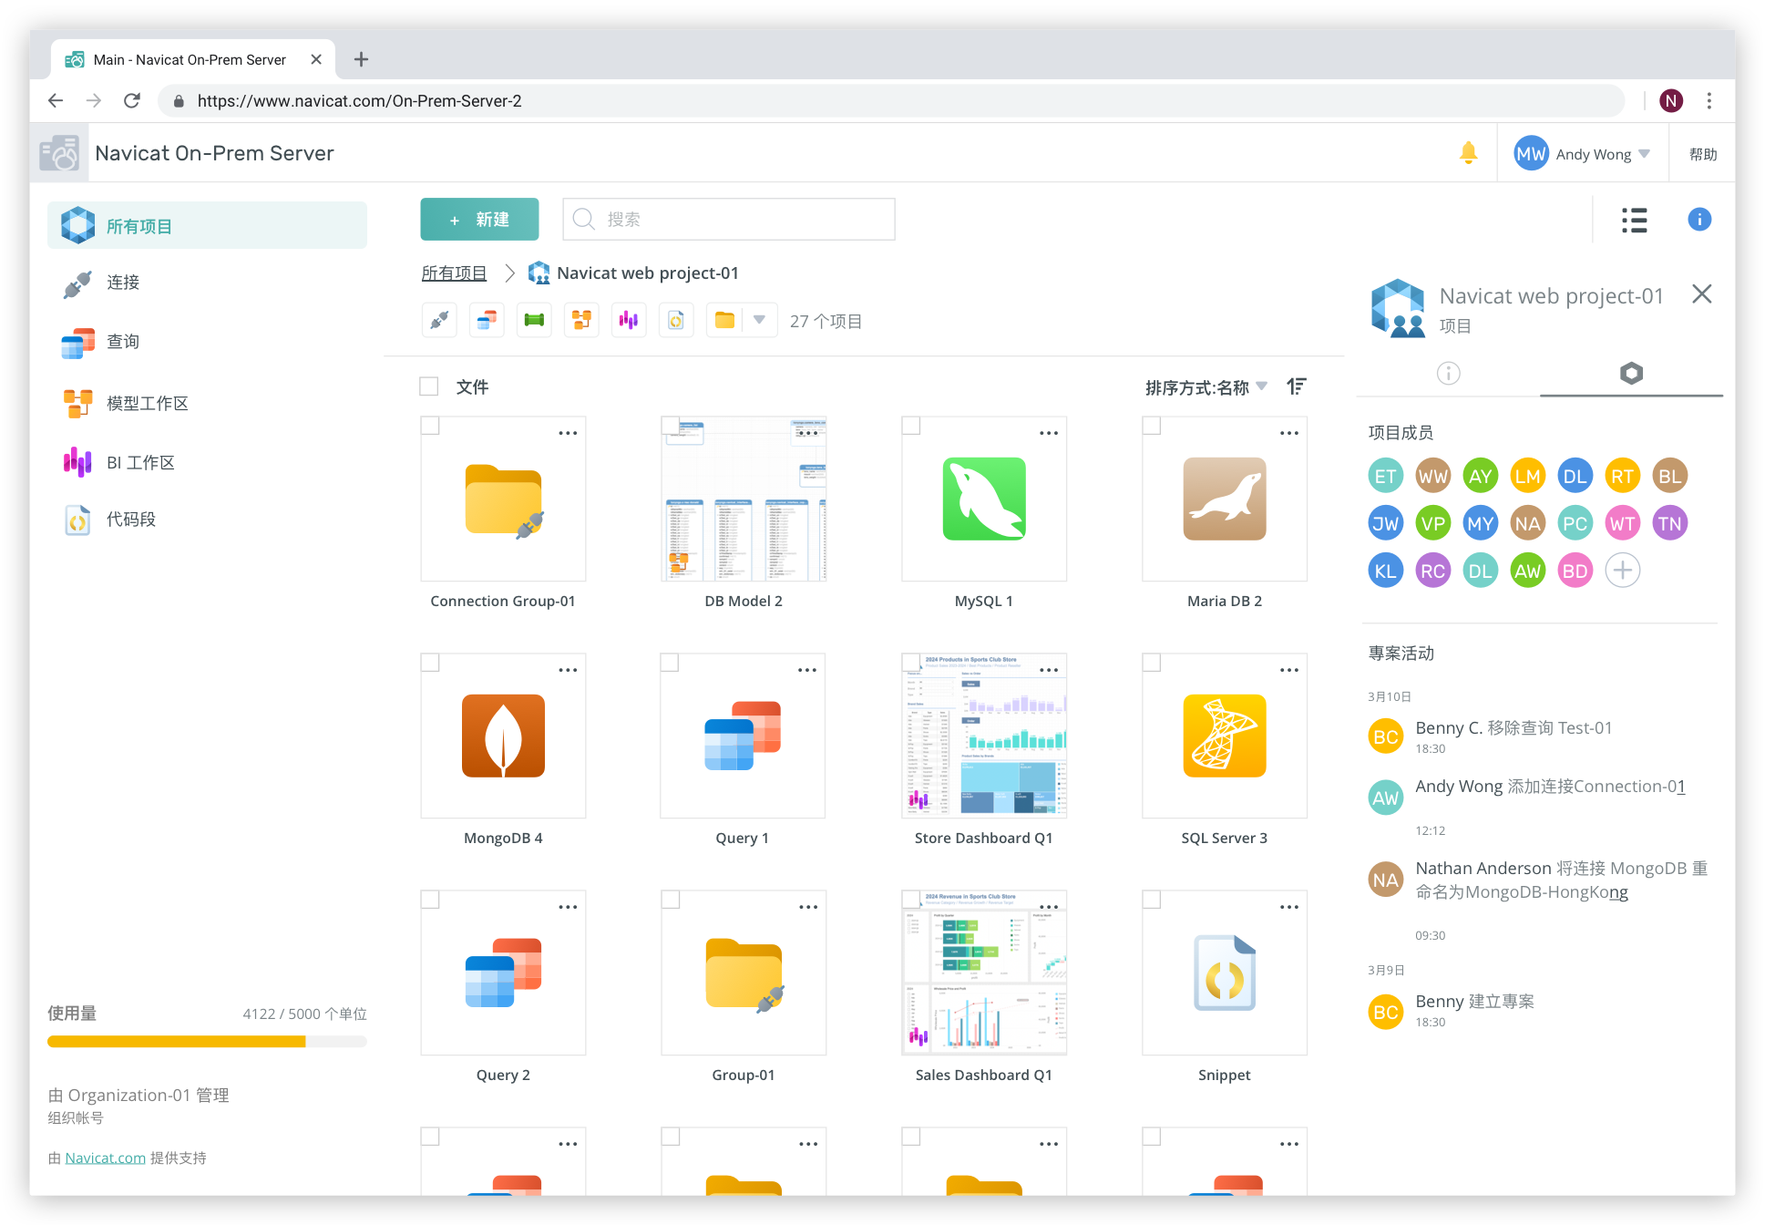
Task: Open the 模型工作区 section
Action: pos(148,403)
